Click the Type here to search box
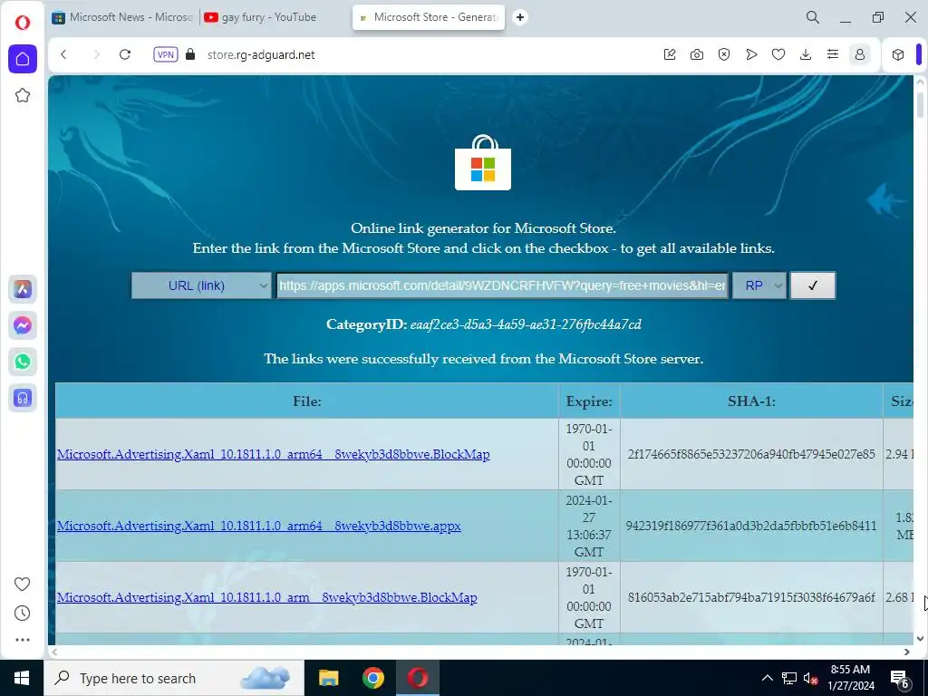The image size is (928, 696). (174, 678)
